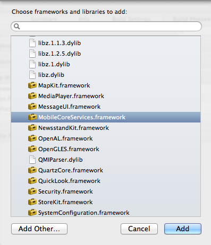
Task: Click the OpenAL.framework toolbox icon
Action: [x=32, y=138]
